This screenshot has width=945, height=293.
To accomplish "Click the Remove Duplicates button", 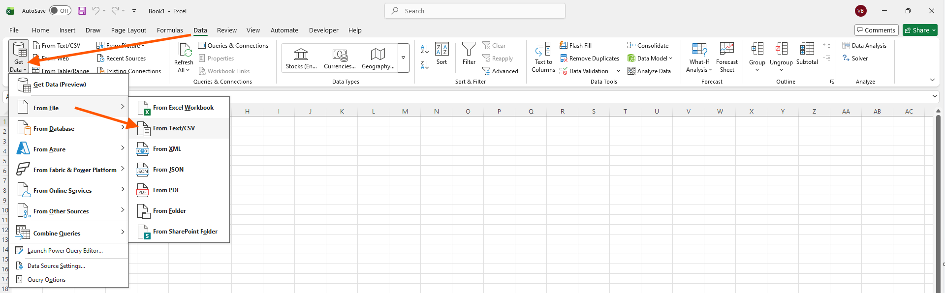I will 589,59.
